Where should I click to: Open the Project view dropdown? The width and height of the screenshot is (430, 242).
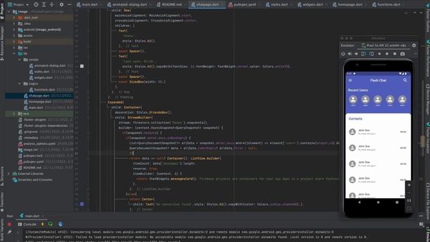[x=18, y=5]
